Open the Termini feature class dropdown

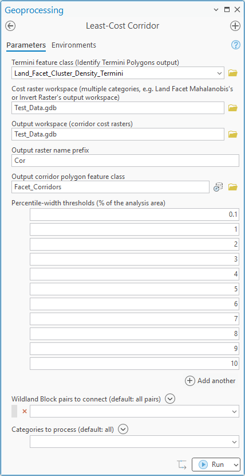[220, 73]
